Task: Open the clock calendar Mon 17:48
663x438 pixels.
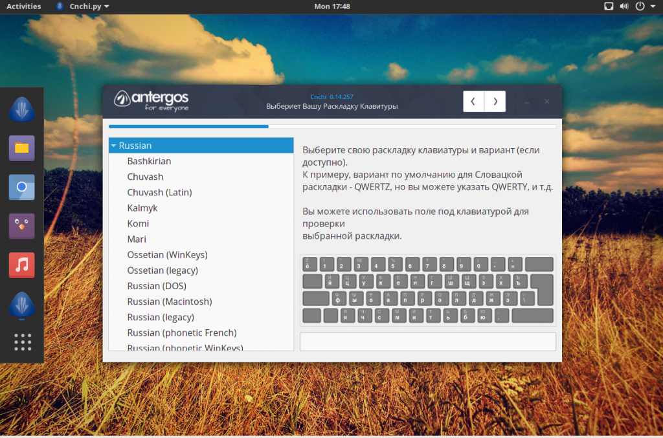Action: point(331,6)
